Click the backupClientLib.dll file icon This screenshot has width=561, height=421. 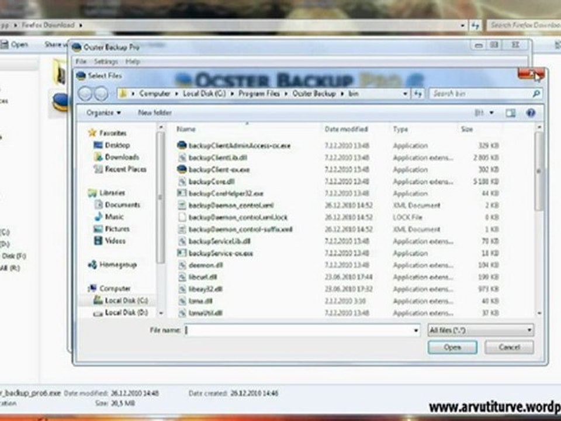[x=182, y=157]
